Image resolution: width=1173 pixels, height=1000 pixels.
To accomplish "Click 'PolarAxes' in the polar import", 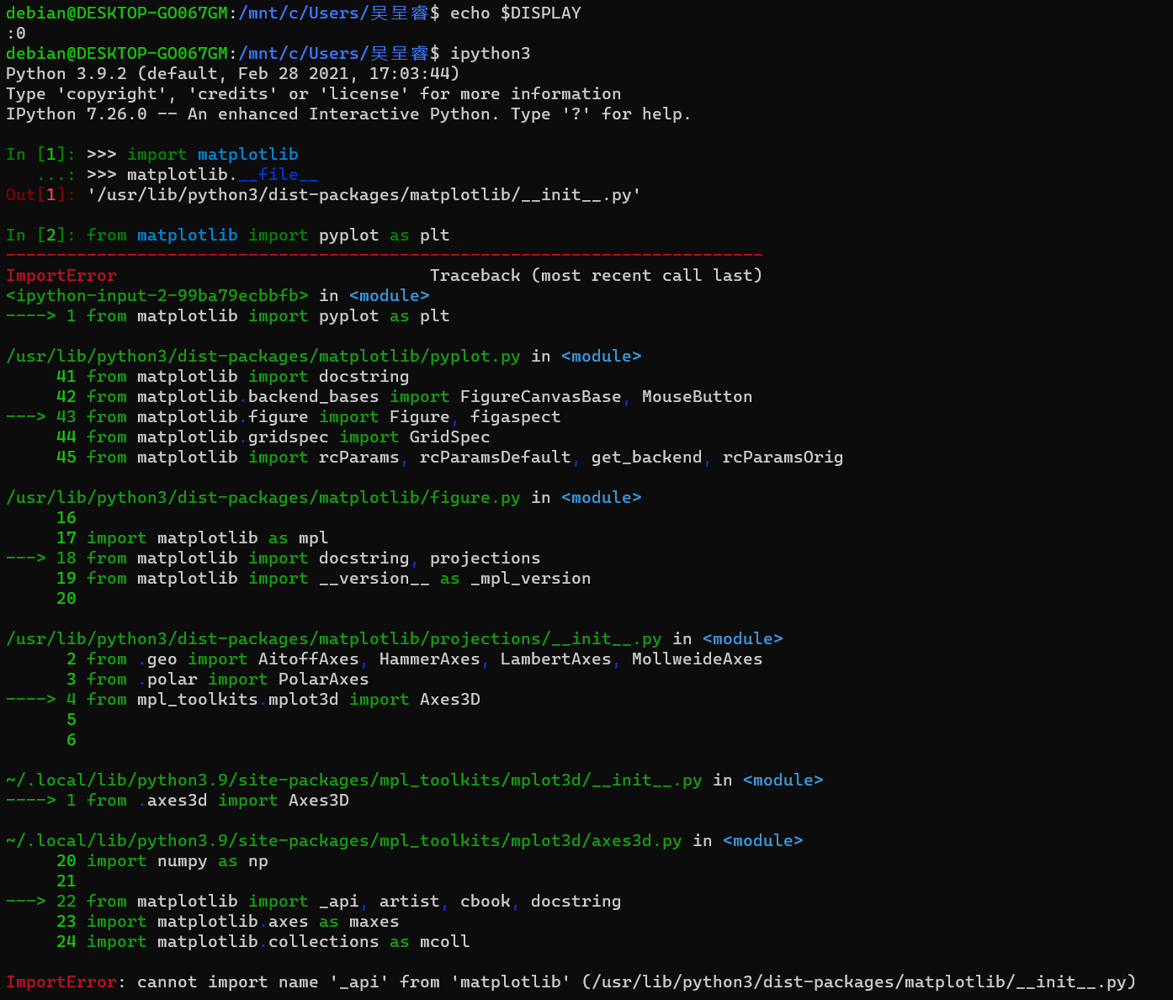I will (324, 679).
